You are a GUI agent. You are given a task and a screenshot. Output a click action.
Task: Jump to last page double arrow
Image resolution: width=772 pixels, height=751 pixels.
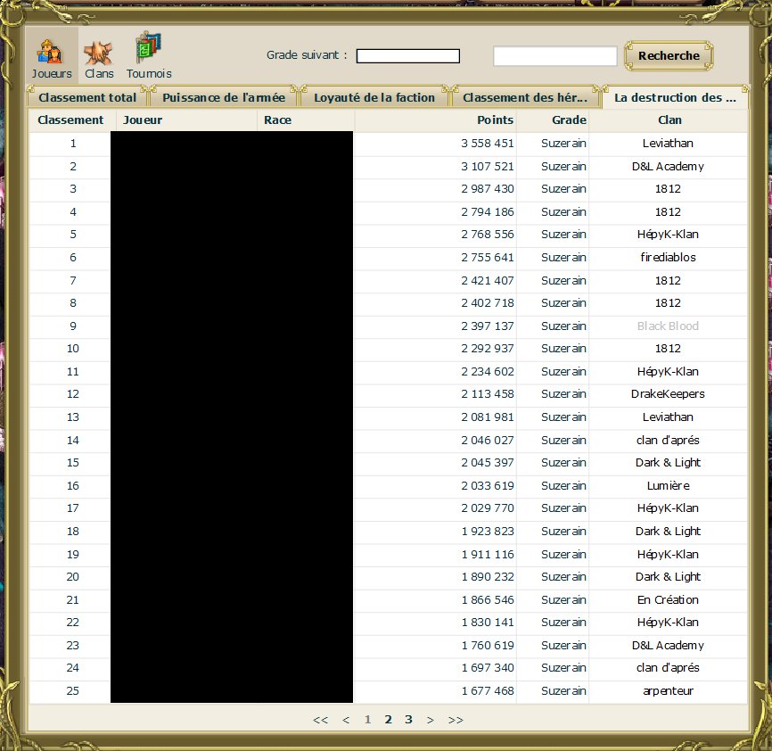[x=455, y=720]
